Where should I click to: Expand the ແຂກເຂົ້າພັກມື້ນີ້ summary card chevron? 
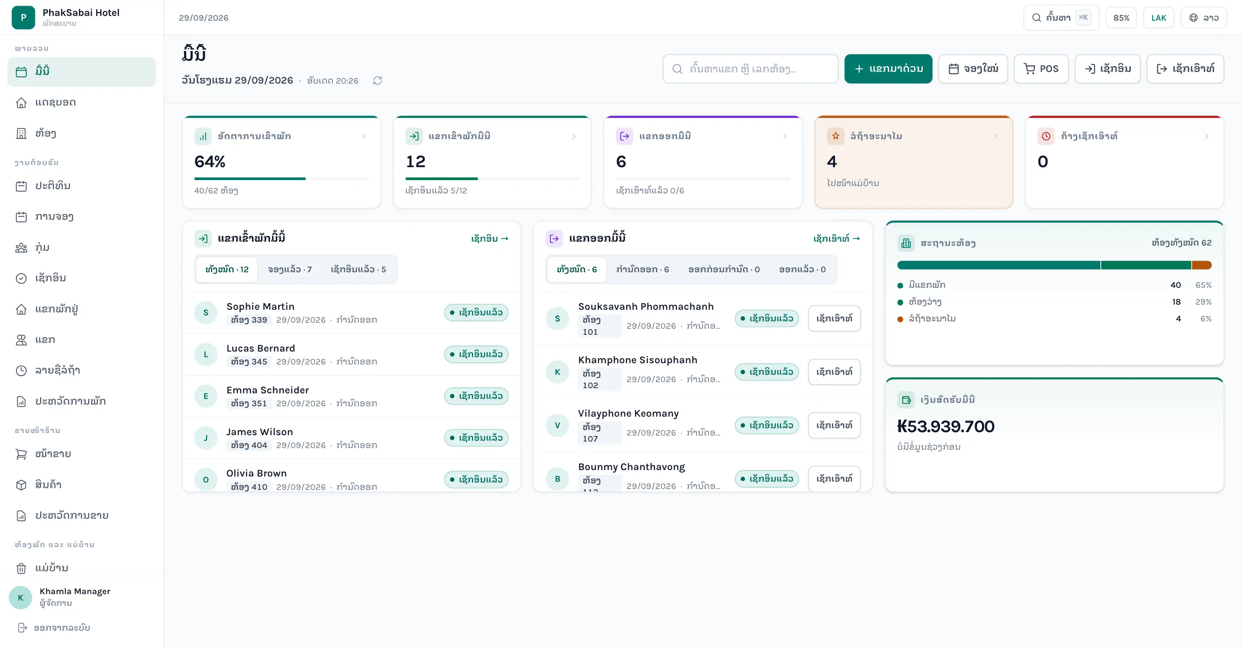click(x=574, y=136)
